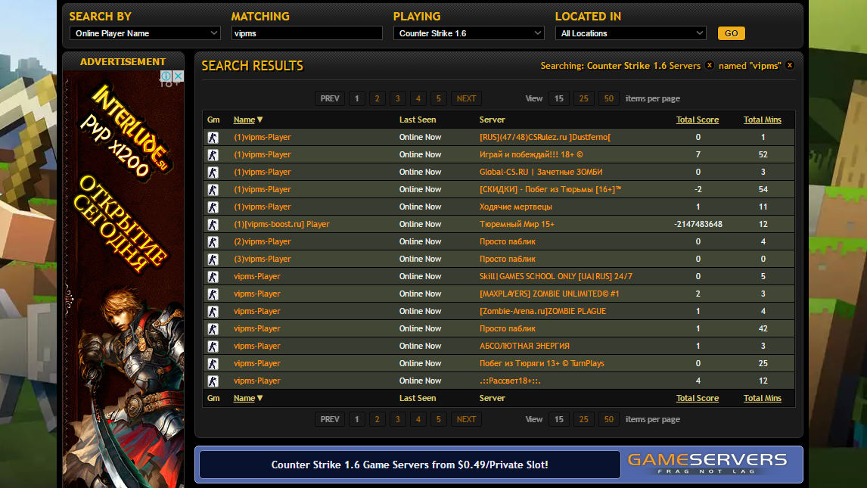The height and width of the screenshot is (488, 867).
Task: Click game icon in Global-CS.RU row
Action: click(x=213, y=173)
